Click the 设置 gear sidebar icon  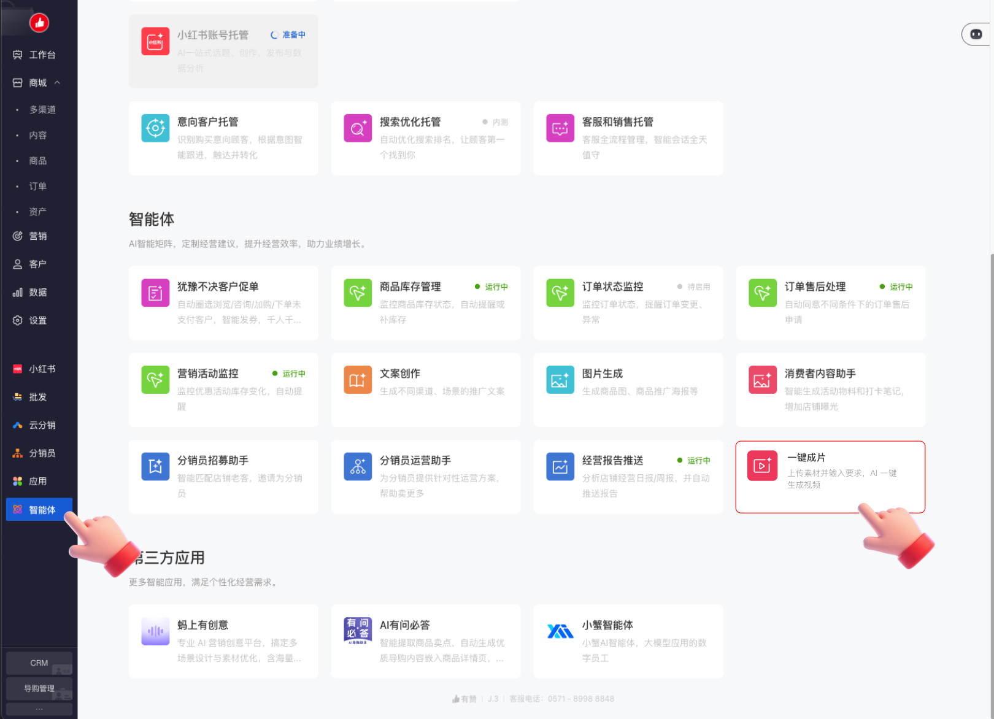coord(18,320)
